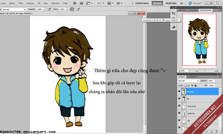Open layer Opacity slider arrow
This screenshot has width=223, height=134.
coord(216,81)
